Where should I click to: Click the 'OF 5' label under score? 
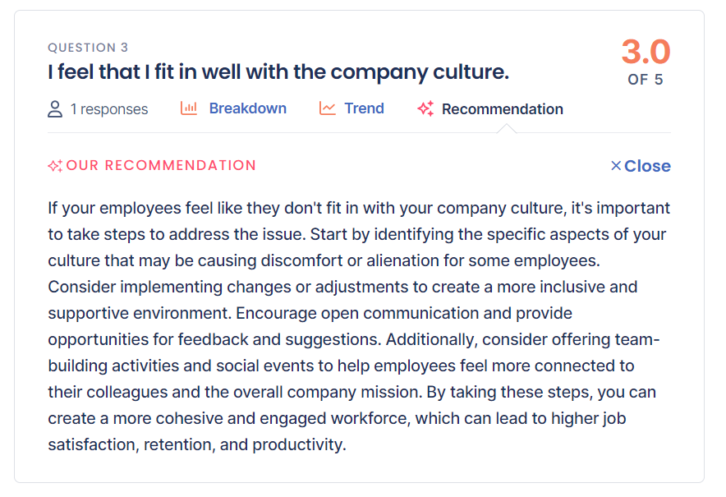click(646, 80)
